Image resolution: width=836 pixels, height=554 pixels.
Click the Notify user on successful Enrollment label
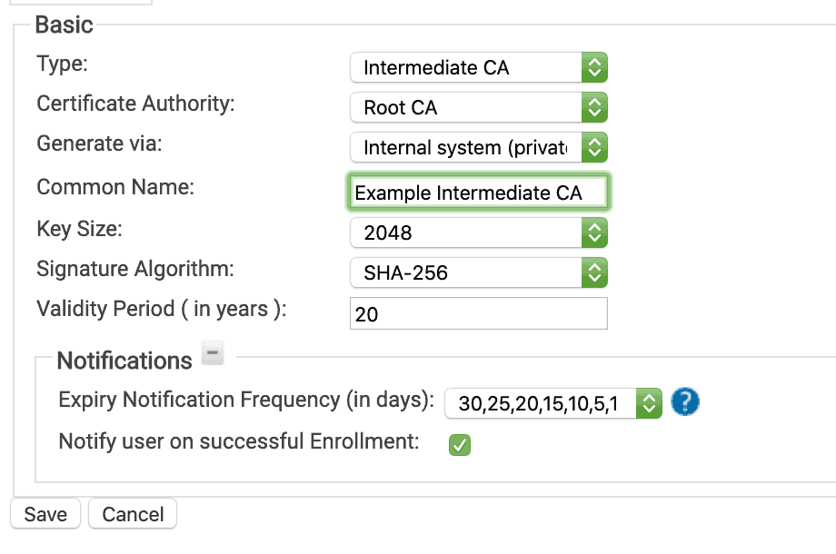tap(239, 441)
